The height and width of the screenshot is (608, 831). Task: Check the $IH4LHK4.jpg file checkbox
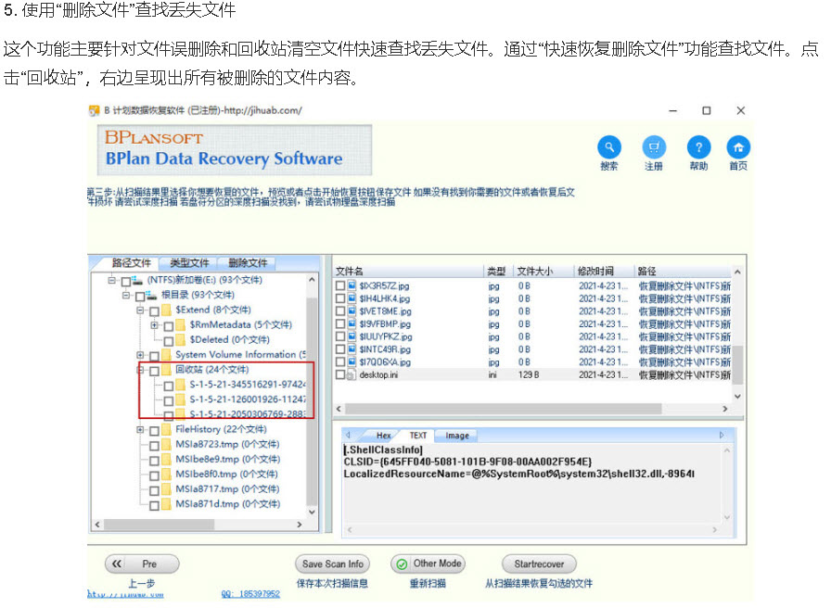point(340,298)
